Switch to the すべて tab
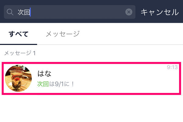Viewport: 183px width, 122px height. point(18,34)
